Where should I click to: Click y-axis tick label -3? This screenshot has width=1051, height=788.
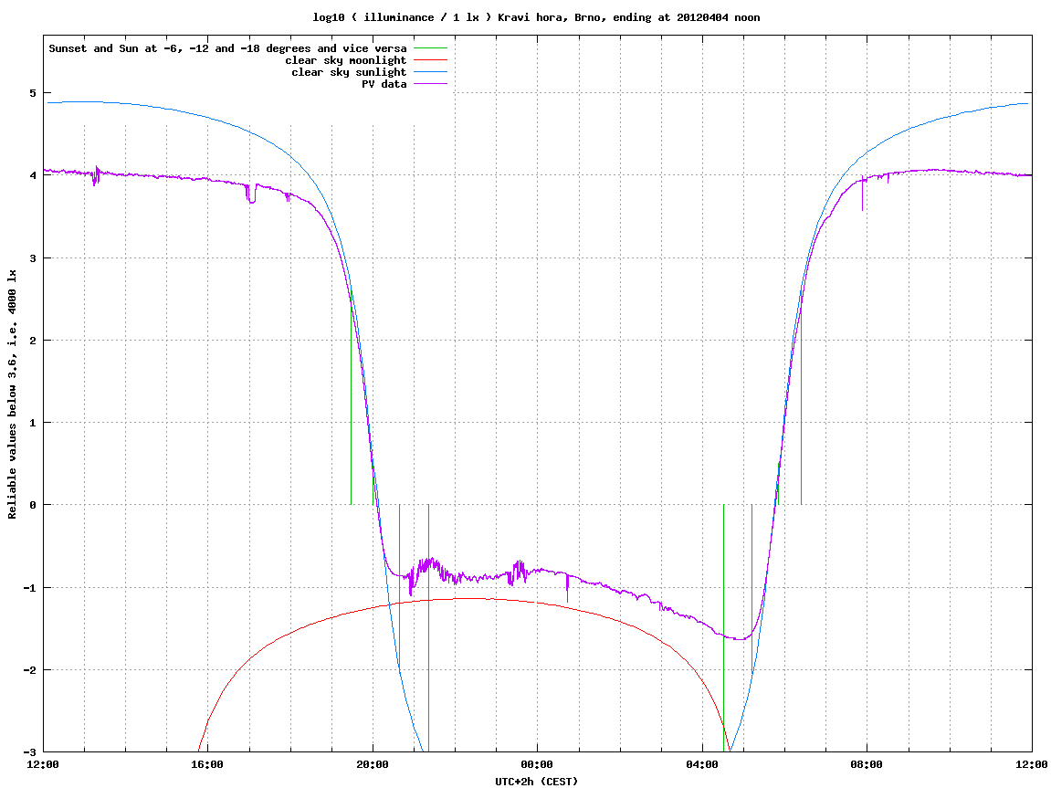click(x=29, y=752)
